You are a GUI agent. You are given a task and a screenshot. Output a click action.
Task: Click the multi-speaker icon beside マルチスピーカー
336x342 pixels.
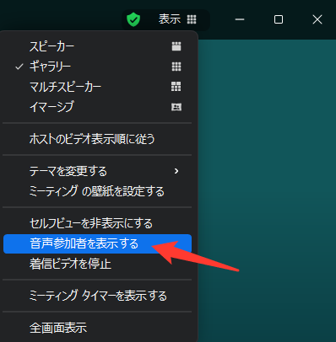click(x=176, y=87)
